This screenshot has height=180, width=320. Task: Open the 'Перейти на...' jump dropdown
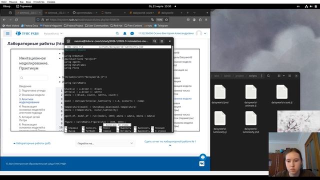pyautogui.click(x=105, y=143)
